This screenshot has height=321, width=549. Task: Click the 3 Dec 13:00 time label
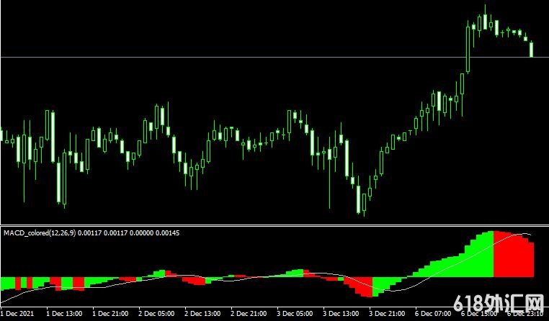click(340, 315)
